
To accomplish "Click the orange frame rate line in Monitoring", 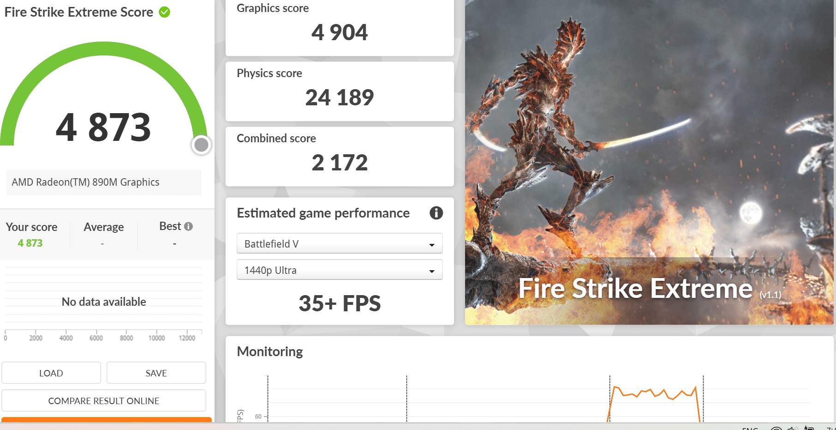I will [655, 394].
